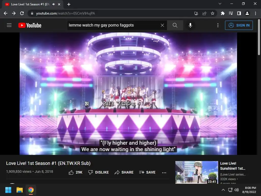Open File Explorer from taskbar
Screen dimensions: 261x196
(19, 190)
